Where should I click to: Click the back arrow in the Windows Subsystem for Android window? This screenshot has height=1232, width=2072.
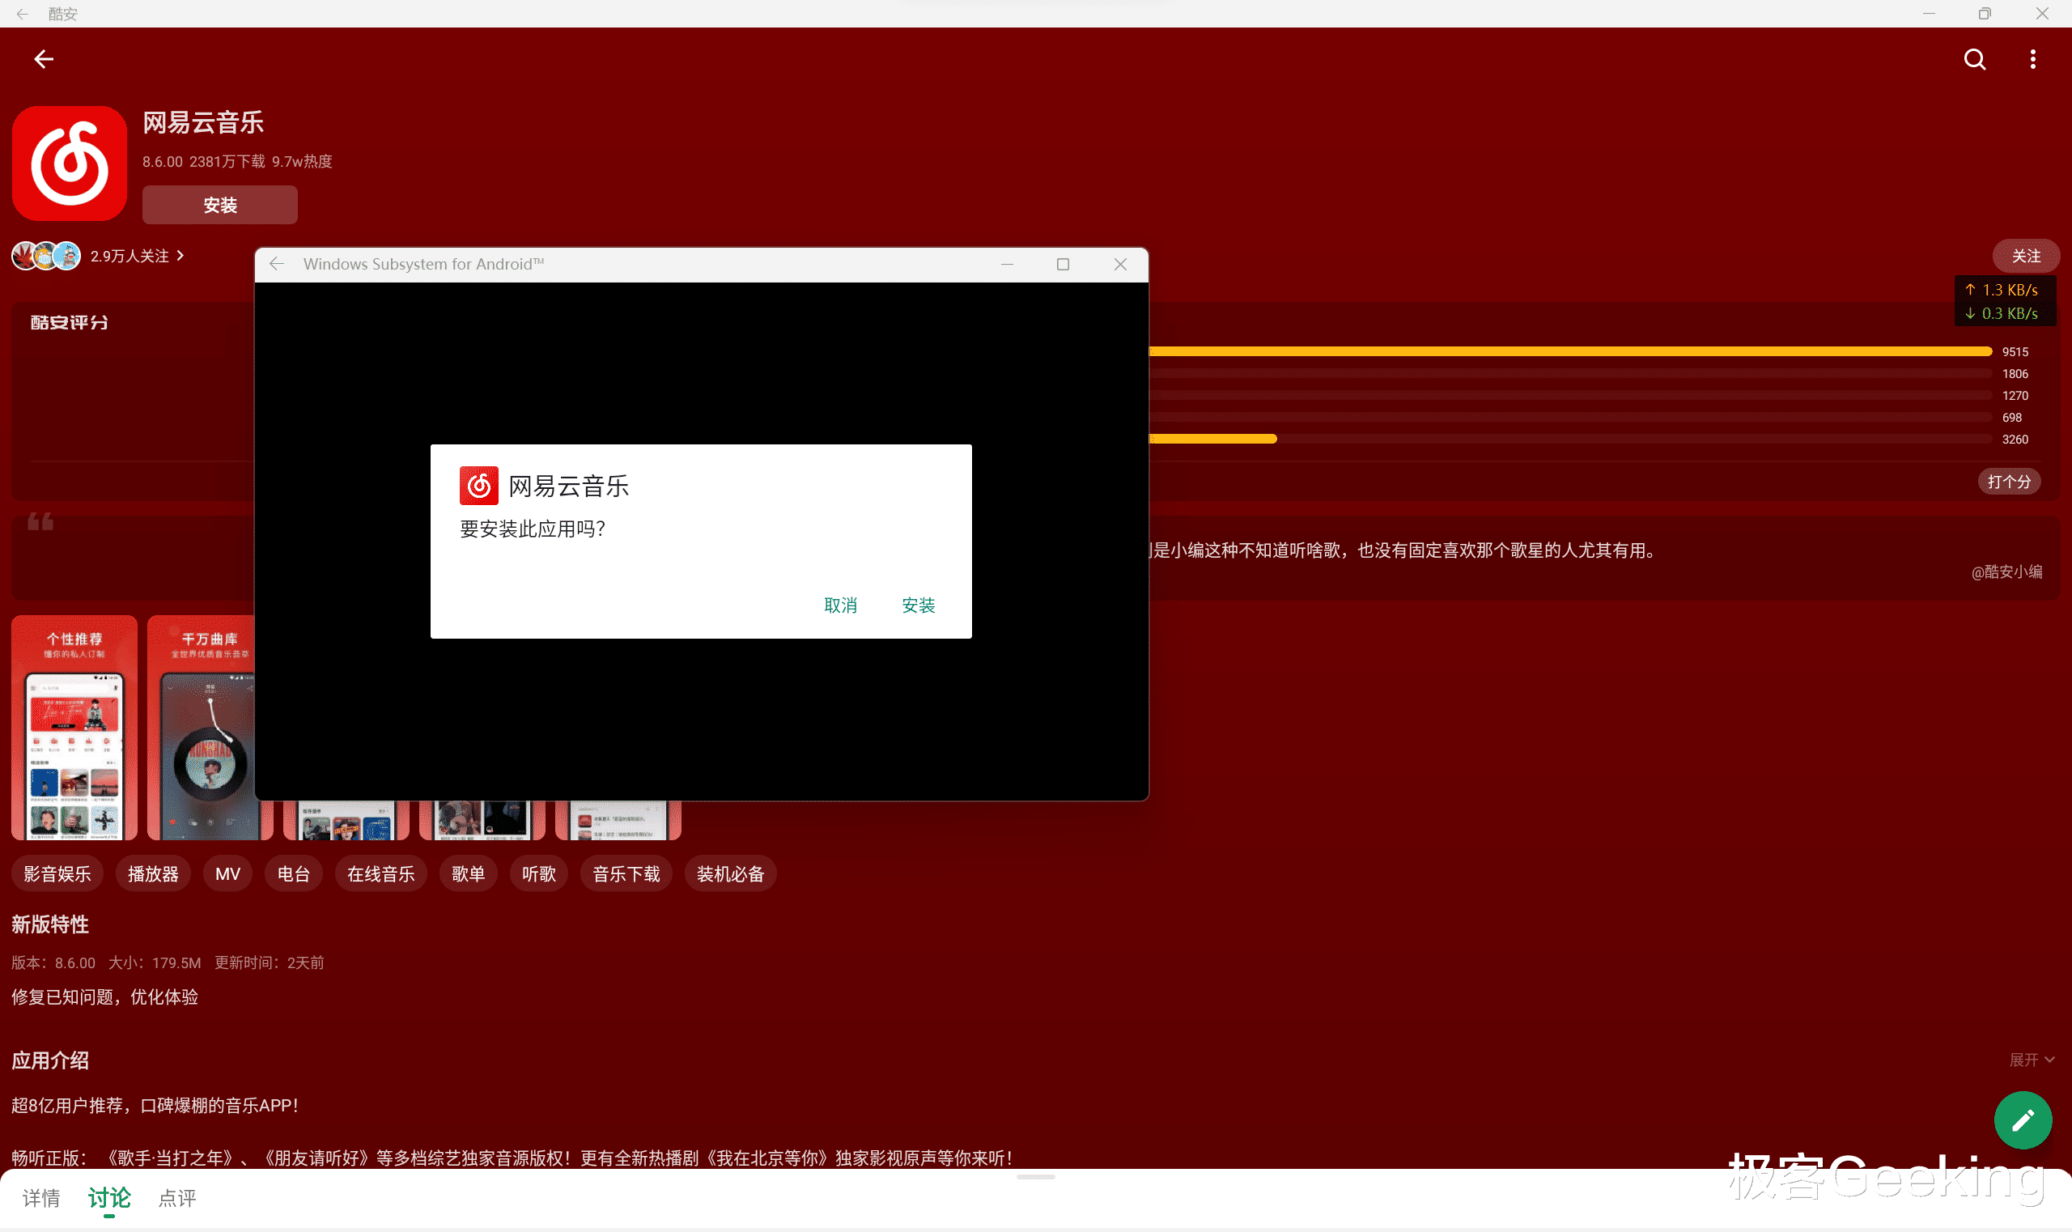[x=278, y=264]
